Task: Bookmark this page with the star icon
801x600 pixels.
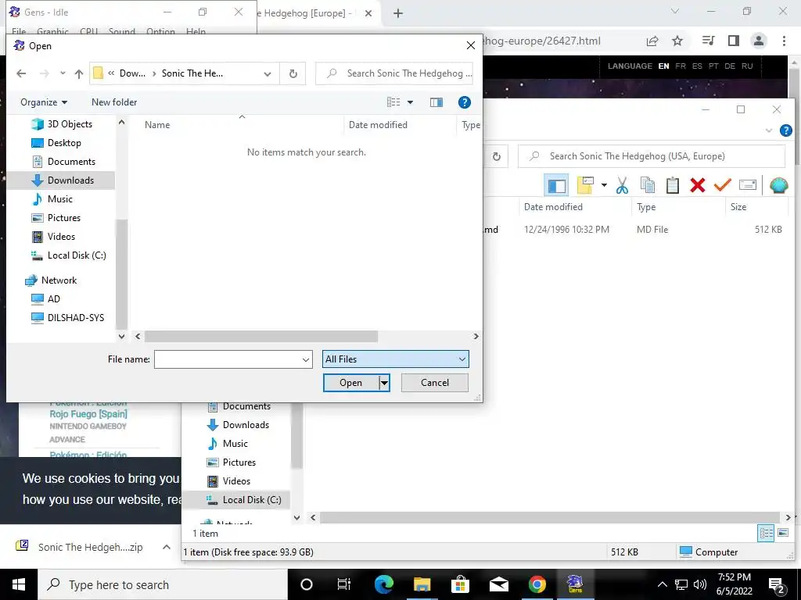Action: tap(677, 41)
